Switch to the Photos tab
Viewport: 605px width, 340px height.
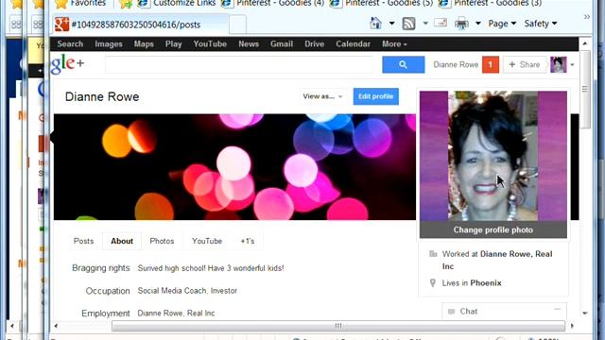(x=162, y=241)
